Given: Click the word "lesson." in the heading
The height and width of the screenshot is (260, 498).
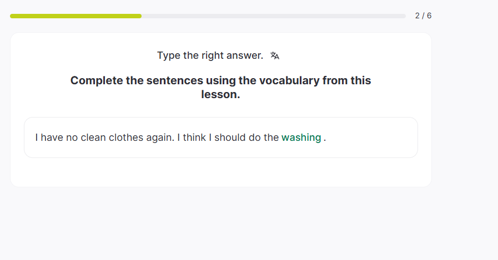Looking at the screenshot, I should click(x=220, y=94).
